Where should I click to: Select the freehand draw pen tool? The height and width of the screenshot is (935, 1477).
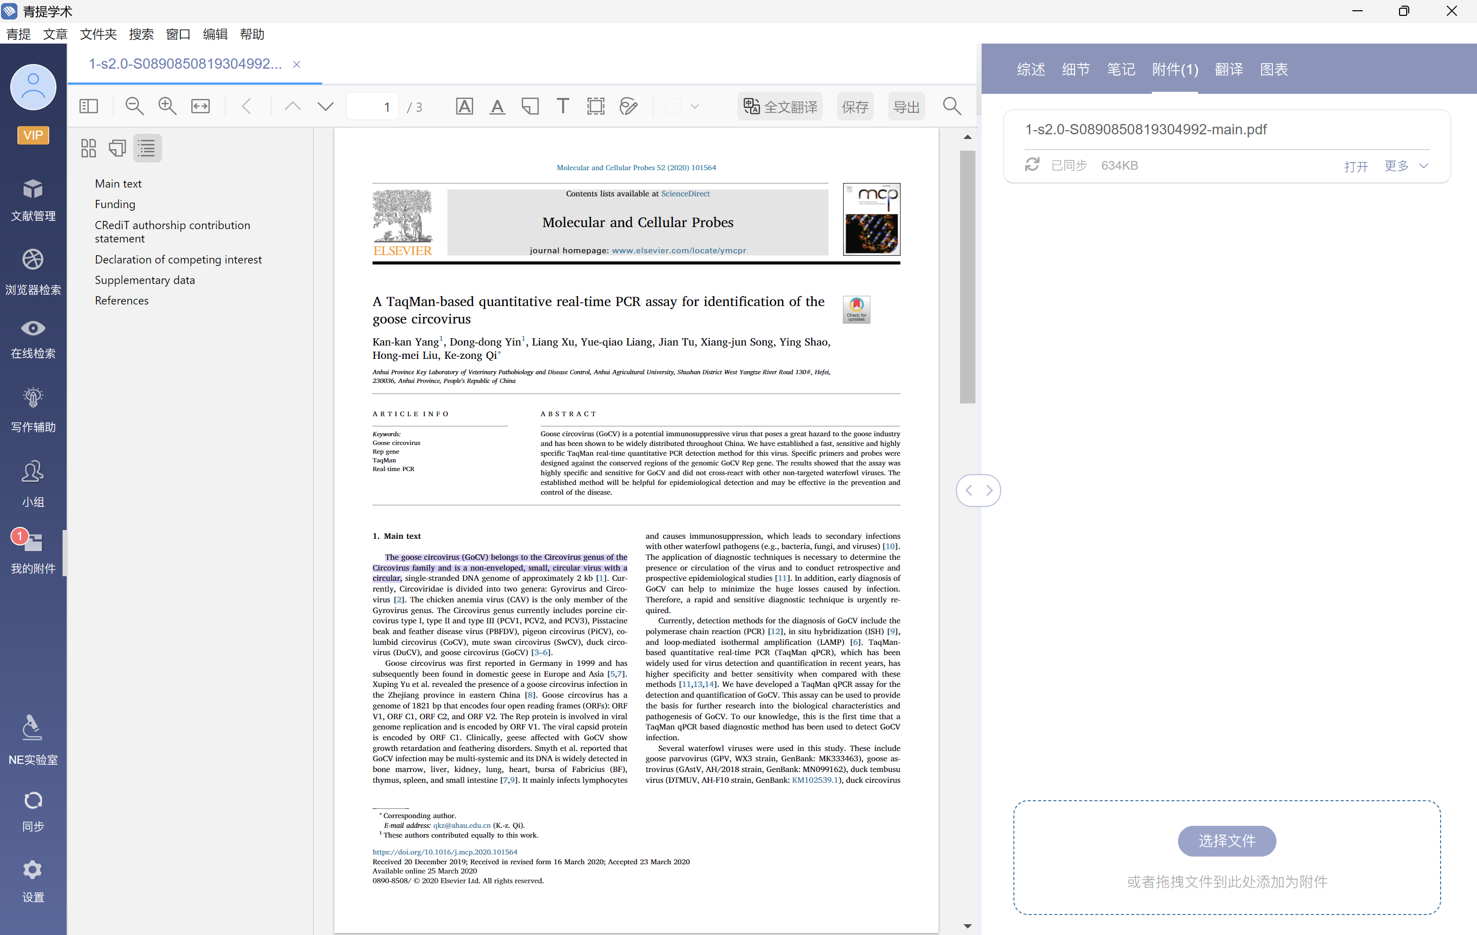point(629,106)
